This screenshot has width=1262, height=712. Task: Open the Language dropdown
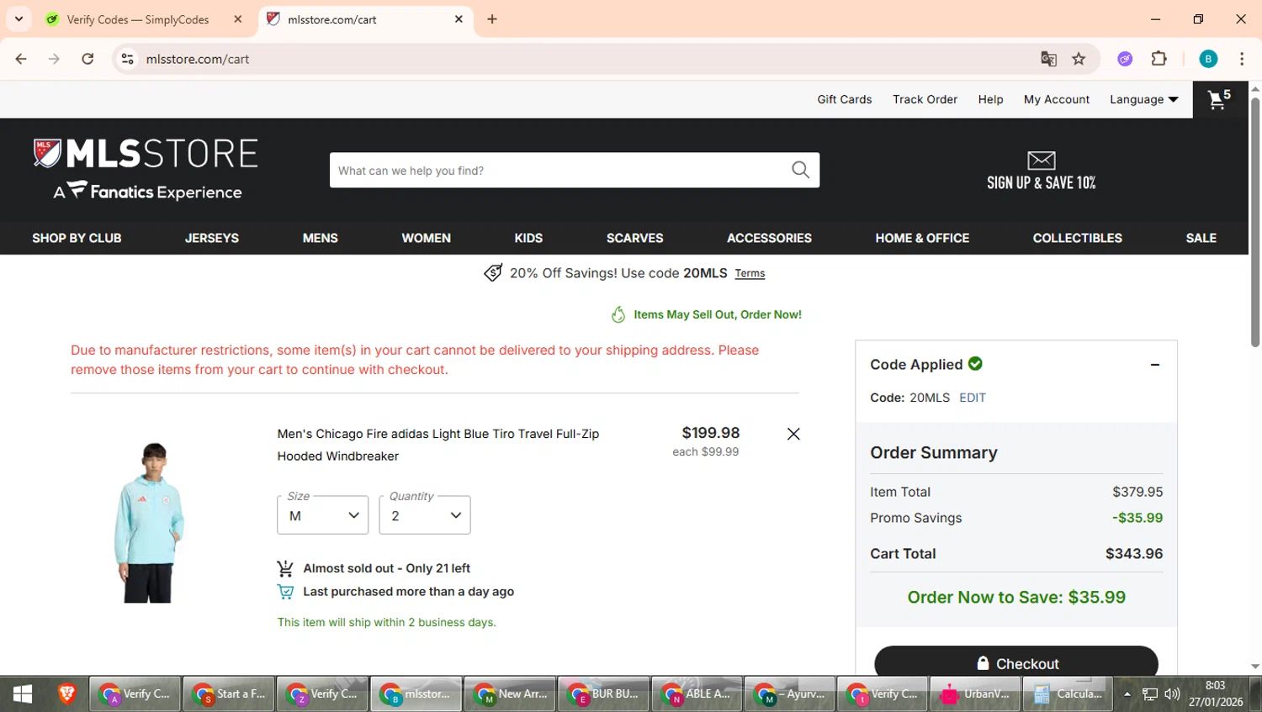1143,99
